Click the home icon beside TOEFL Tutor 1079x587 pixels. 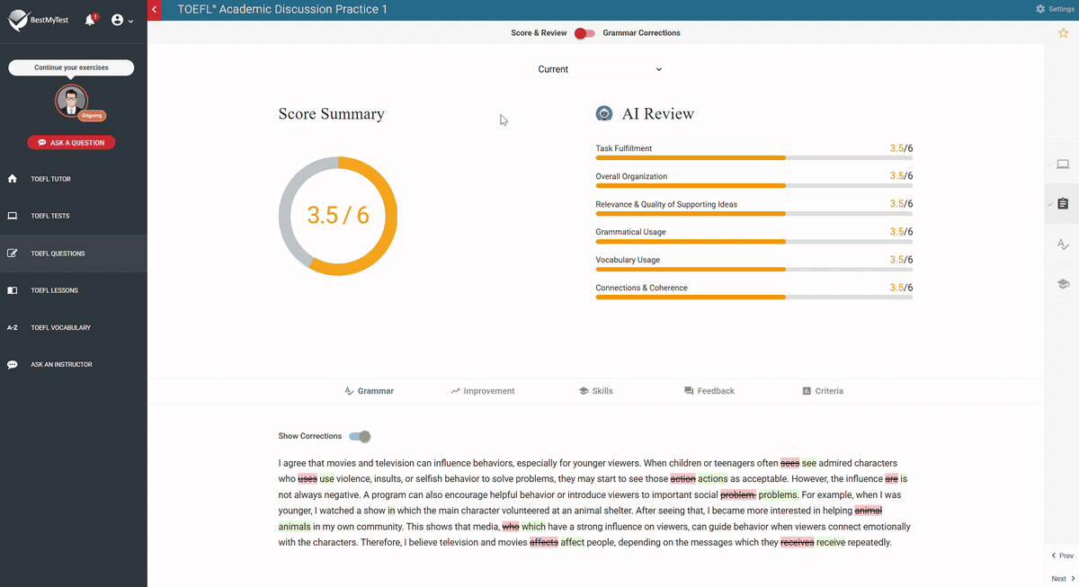coord(13,179)
